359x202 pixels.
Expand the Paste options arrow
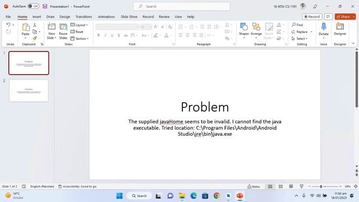[25, 38]
